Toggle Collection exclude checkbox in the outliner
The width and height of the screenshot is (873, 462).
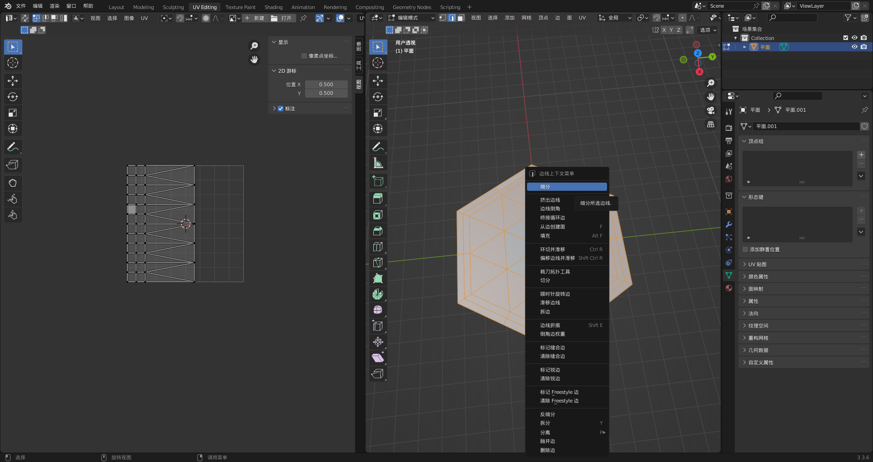(846, 38)
